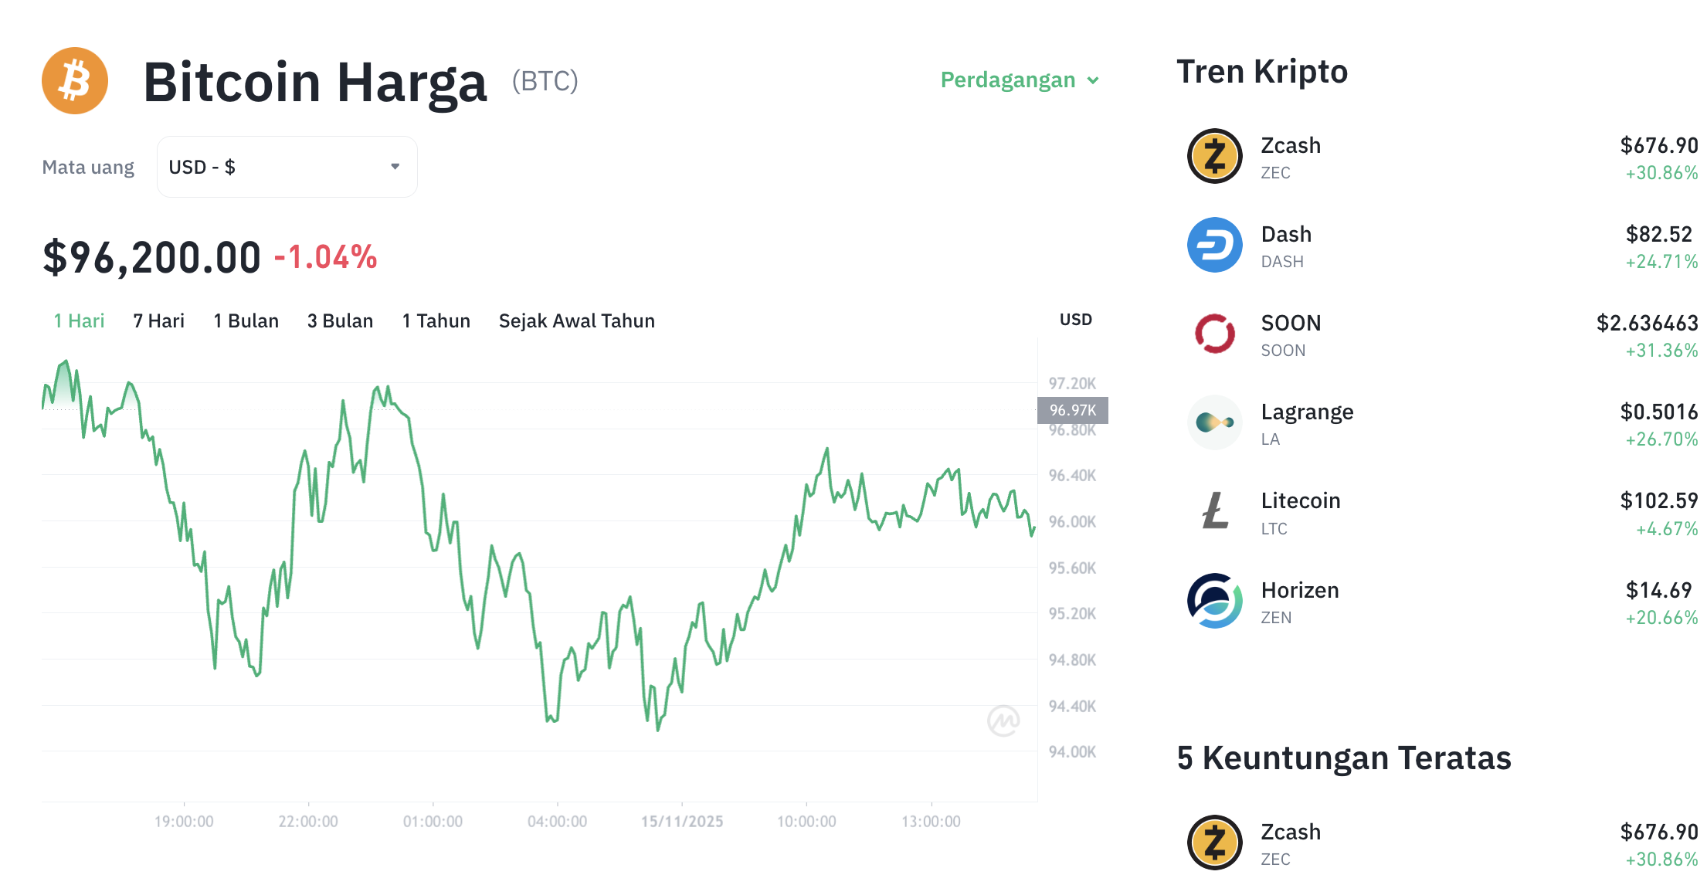
Task: Switch to the 7 Hari tab
Action: (158, 320)
